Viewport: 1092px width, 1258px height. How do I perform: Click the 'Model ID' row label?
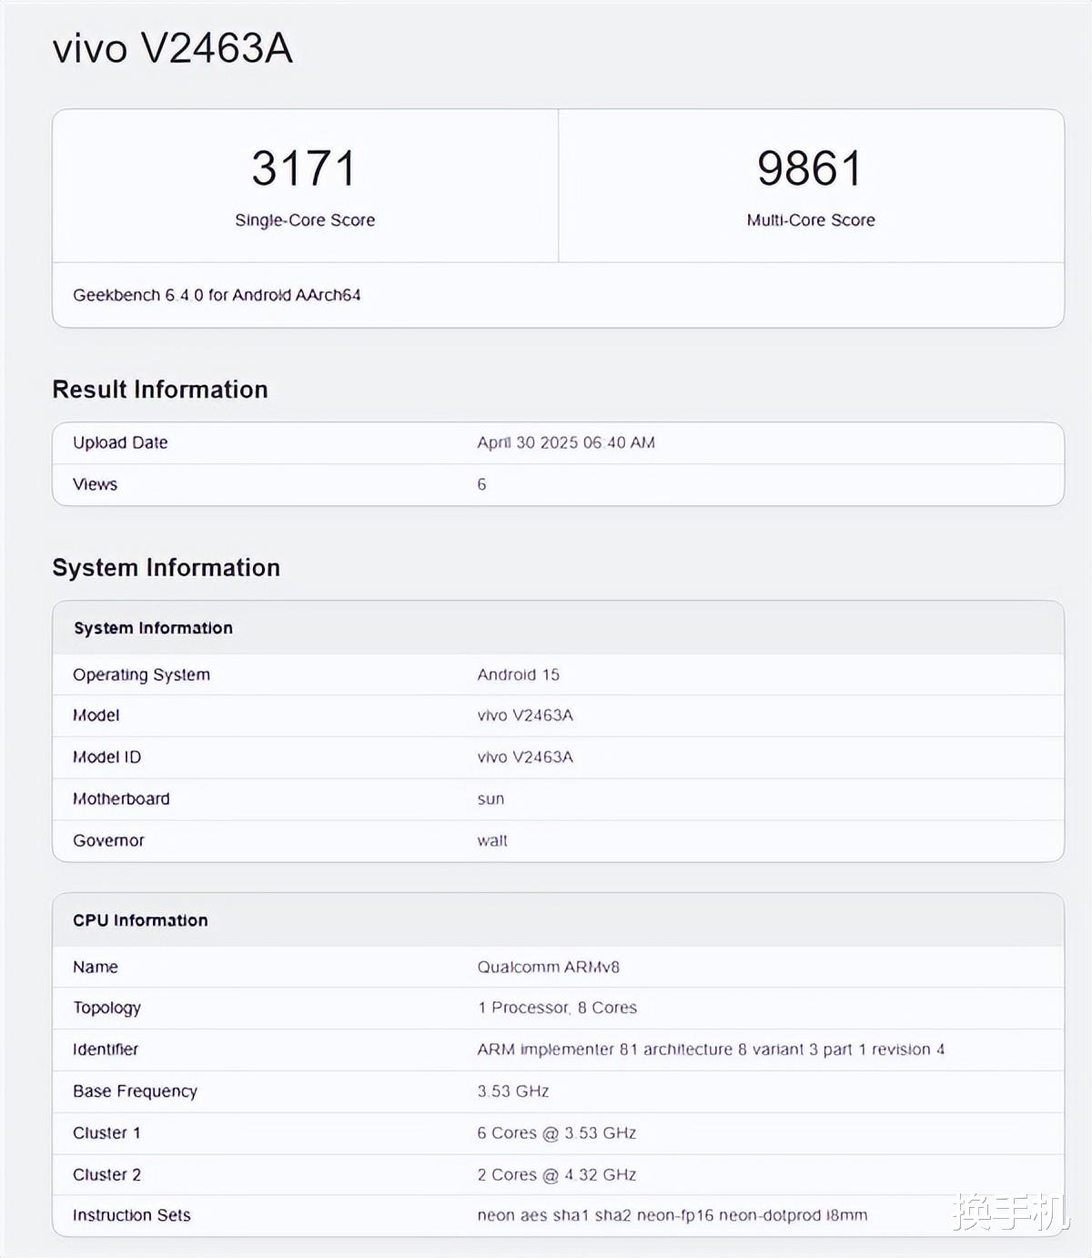click(x=106, y=757)
